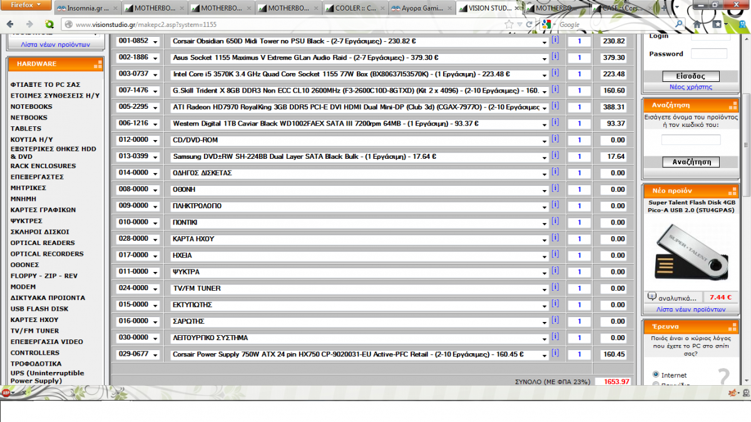The width and height of the screenshot is (751, 422).
Task: Open USB FLASH DISK sidebar category
Action: point(39,309)
